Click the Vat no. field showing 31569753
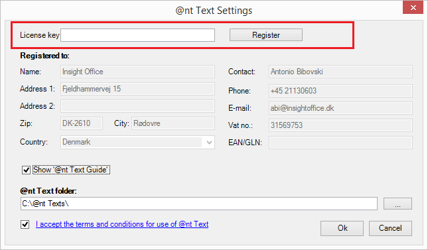 (340, 125)
